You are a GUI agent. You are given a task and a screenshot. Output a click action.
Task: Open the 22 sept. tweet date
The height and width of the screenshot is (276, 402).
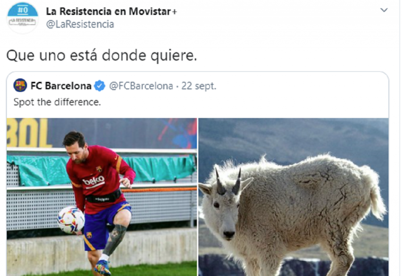point(199,86)
